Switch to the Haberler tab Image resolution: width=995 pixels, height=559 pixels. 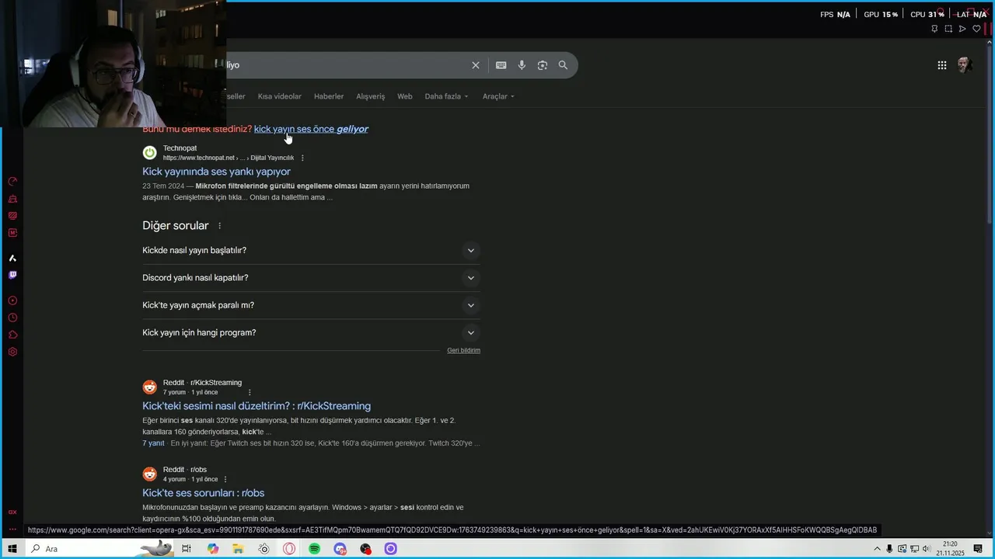[329, 96]
